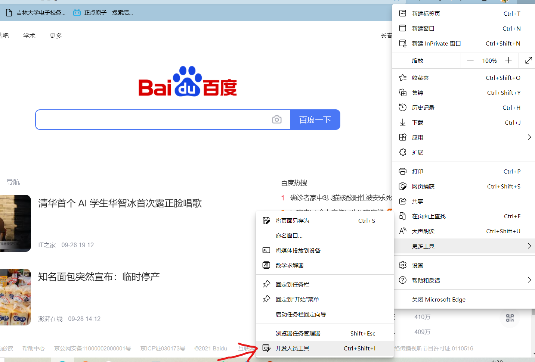Expand the 更多工具 submenu arrow

tap(529, 246)
